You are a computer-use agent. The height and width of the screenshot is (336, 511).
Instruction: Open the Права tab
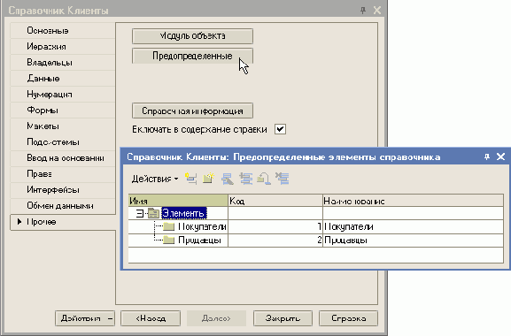click(x=63, y=174)
